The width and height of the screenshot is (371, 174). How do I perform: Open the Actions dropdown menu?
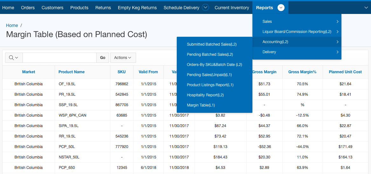click(123, 58)
